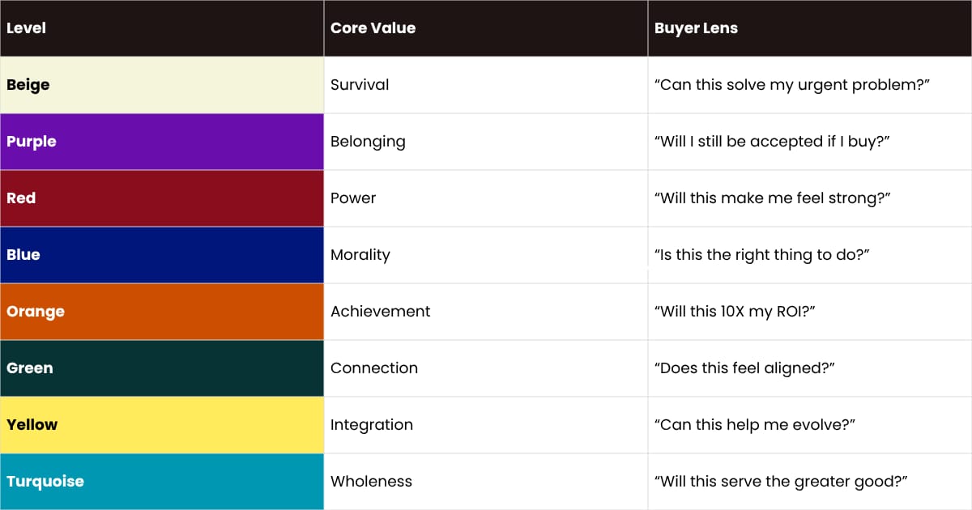The height and width of the screenshot is (510, 972).
Task: Select "Will this serve the greater good?" cell
Action: pos(810,482)
